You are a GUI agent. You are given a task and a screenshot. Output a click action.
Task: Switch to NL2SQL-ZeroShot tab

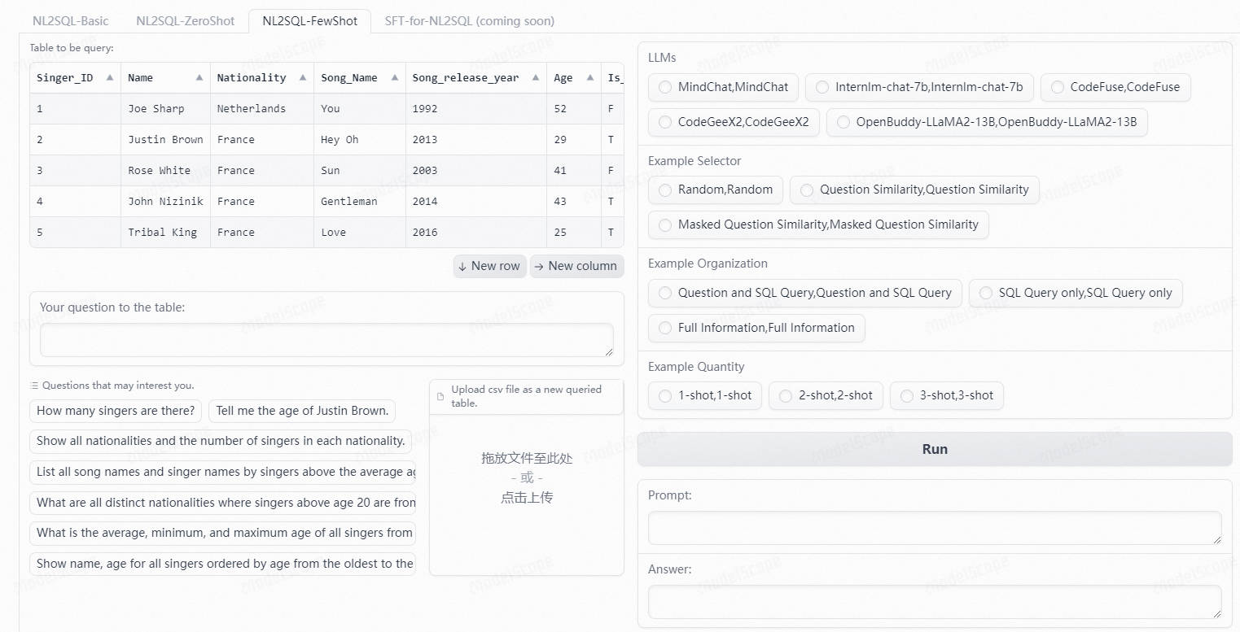(x=185, y=21)
